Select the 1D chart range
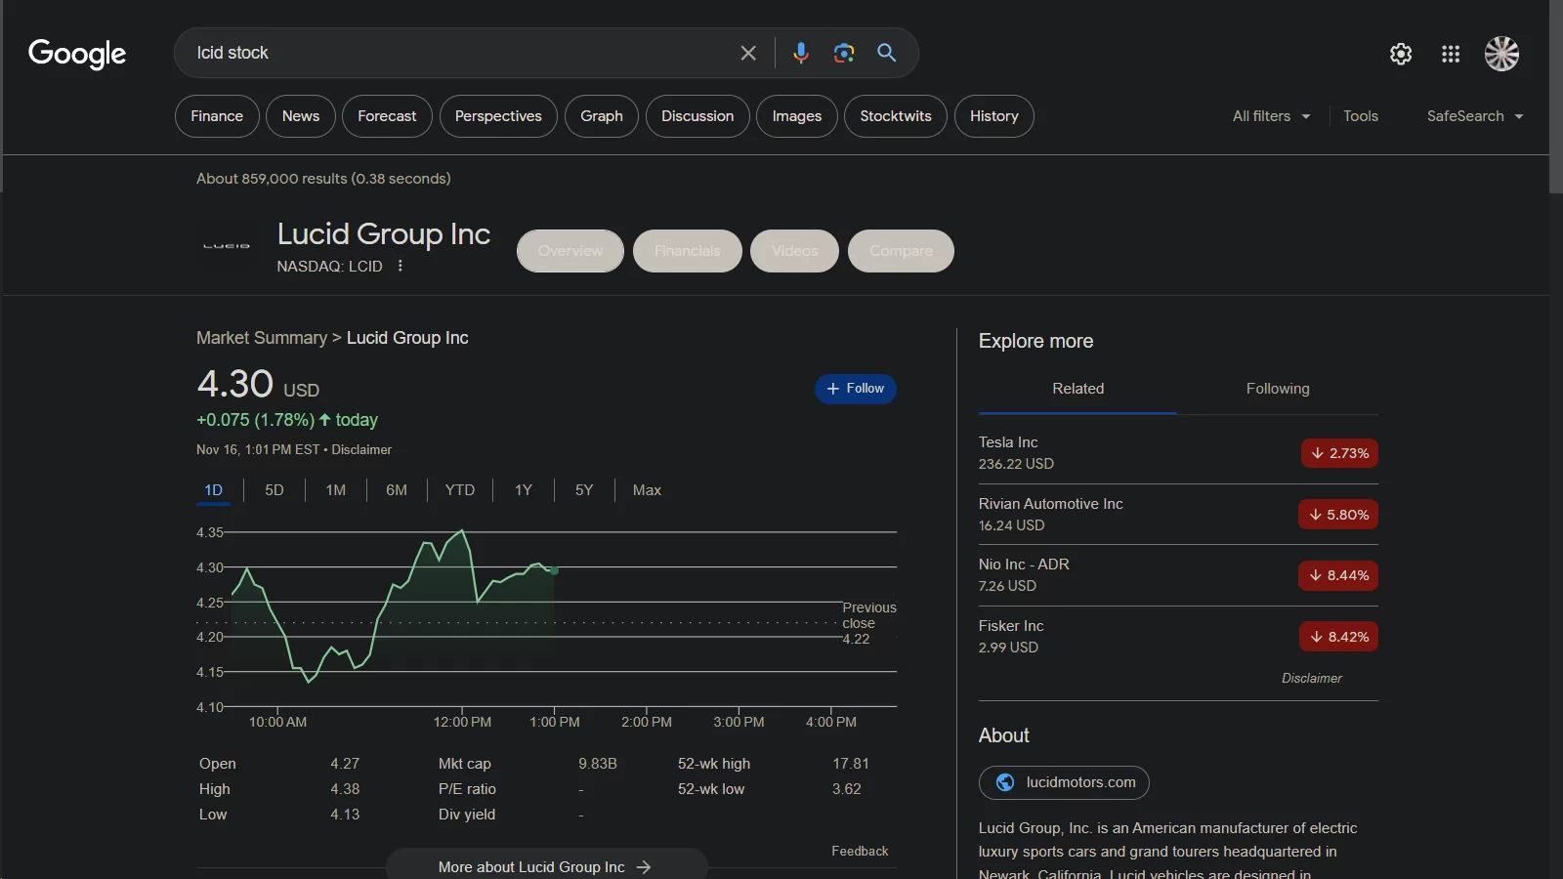1563x879 pixels. click(213, 490)
